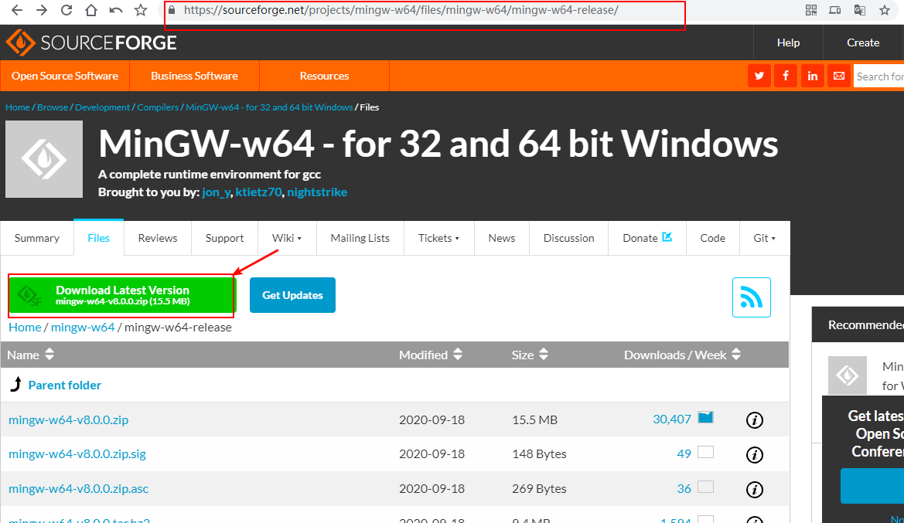Click mingw-w64 in the file path breadcrumb

click(83, 327)
